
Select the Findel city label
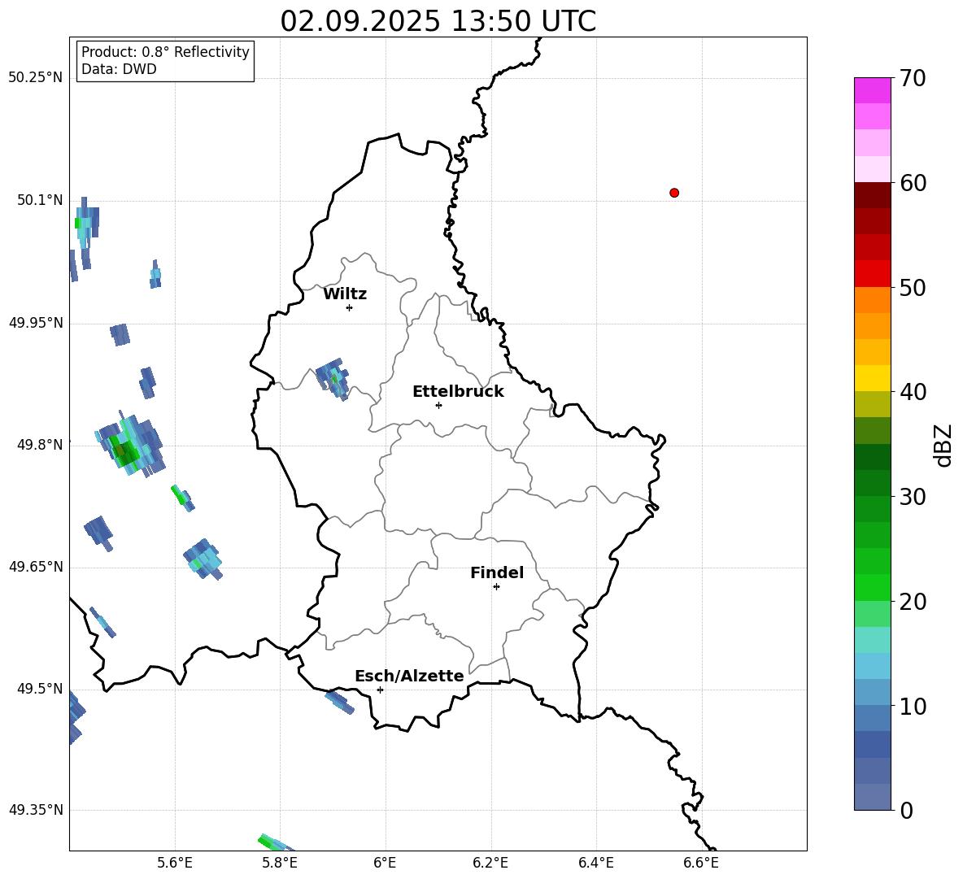pos(497,572)
